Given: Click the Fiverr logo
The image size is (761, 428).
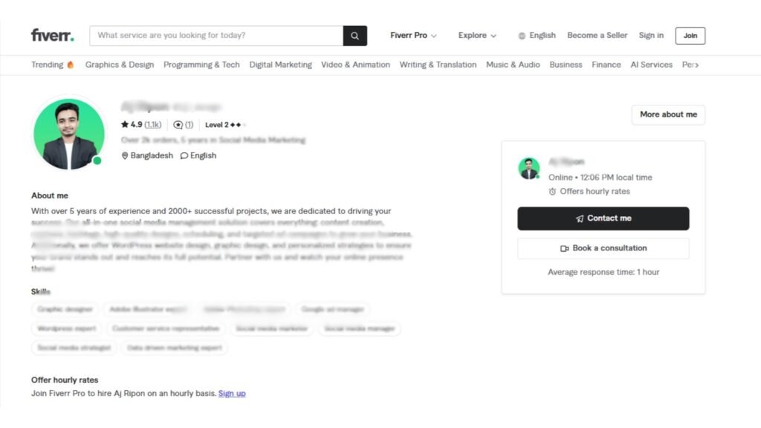Looking at the screenshot, I should [x=53, y=36].
